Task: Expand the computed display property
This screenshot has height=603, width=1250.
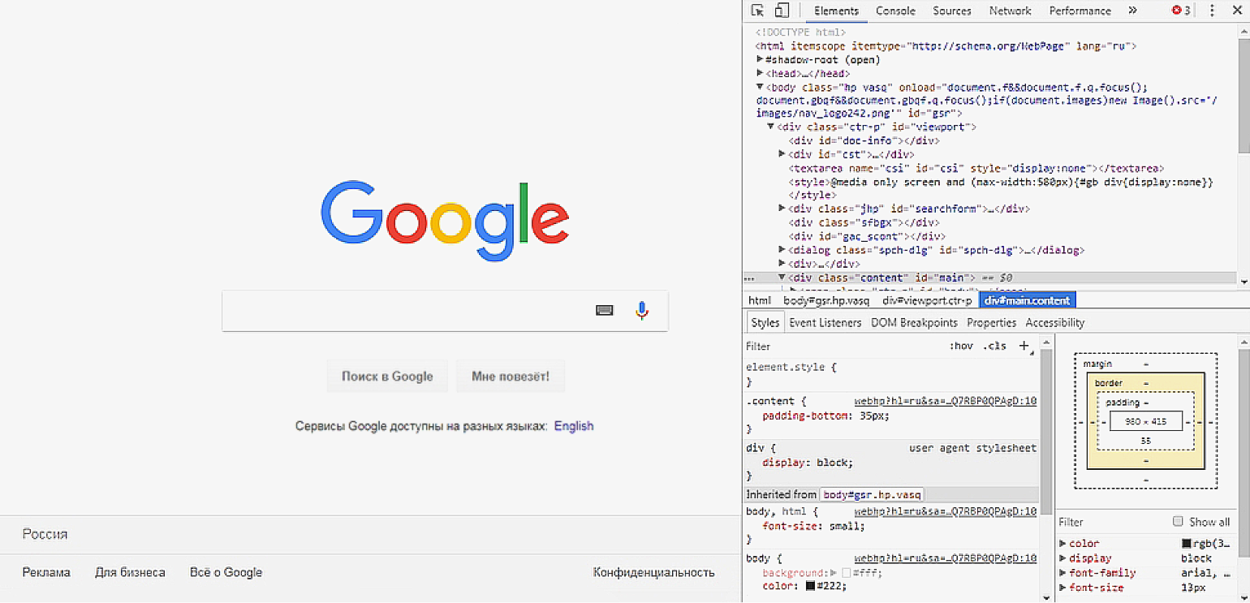Action: pyautogui.click(x=1063, y=558)
